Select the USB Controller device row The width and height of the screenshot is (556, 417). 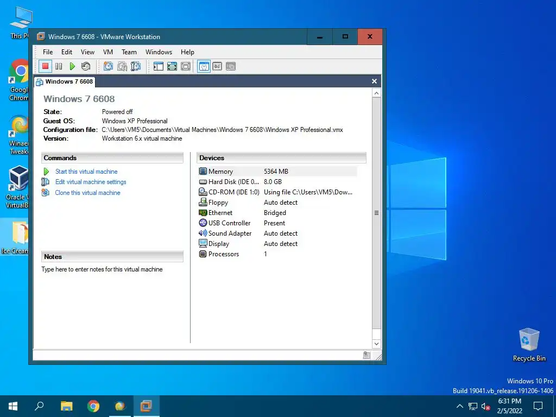[x=277, y=223]
